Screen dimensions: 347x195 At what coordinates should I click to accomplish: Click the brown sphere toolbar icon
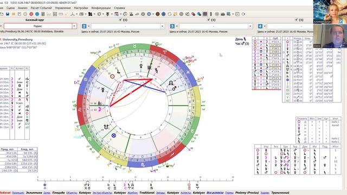[x=158, y=14]
